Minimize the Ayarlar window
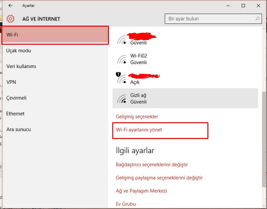This screenshot has height=209, width=267. point(228,6)
